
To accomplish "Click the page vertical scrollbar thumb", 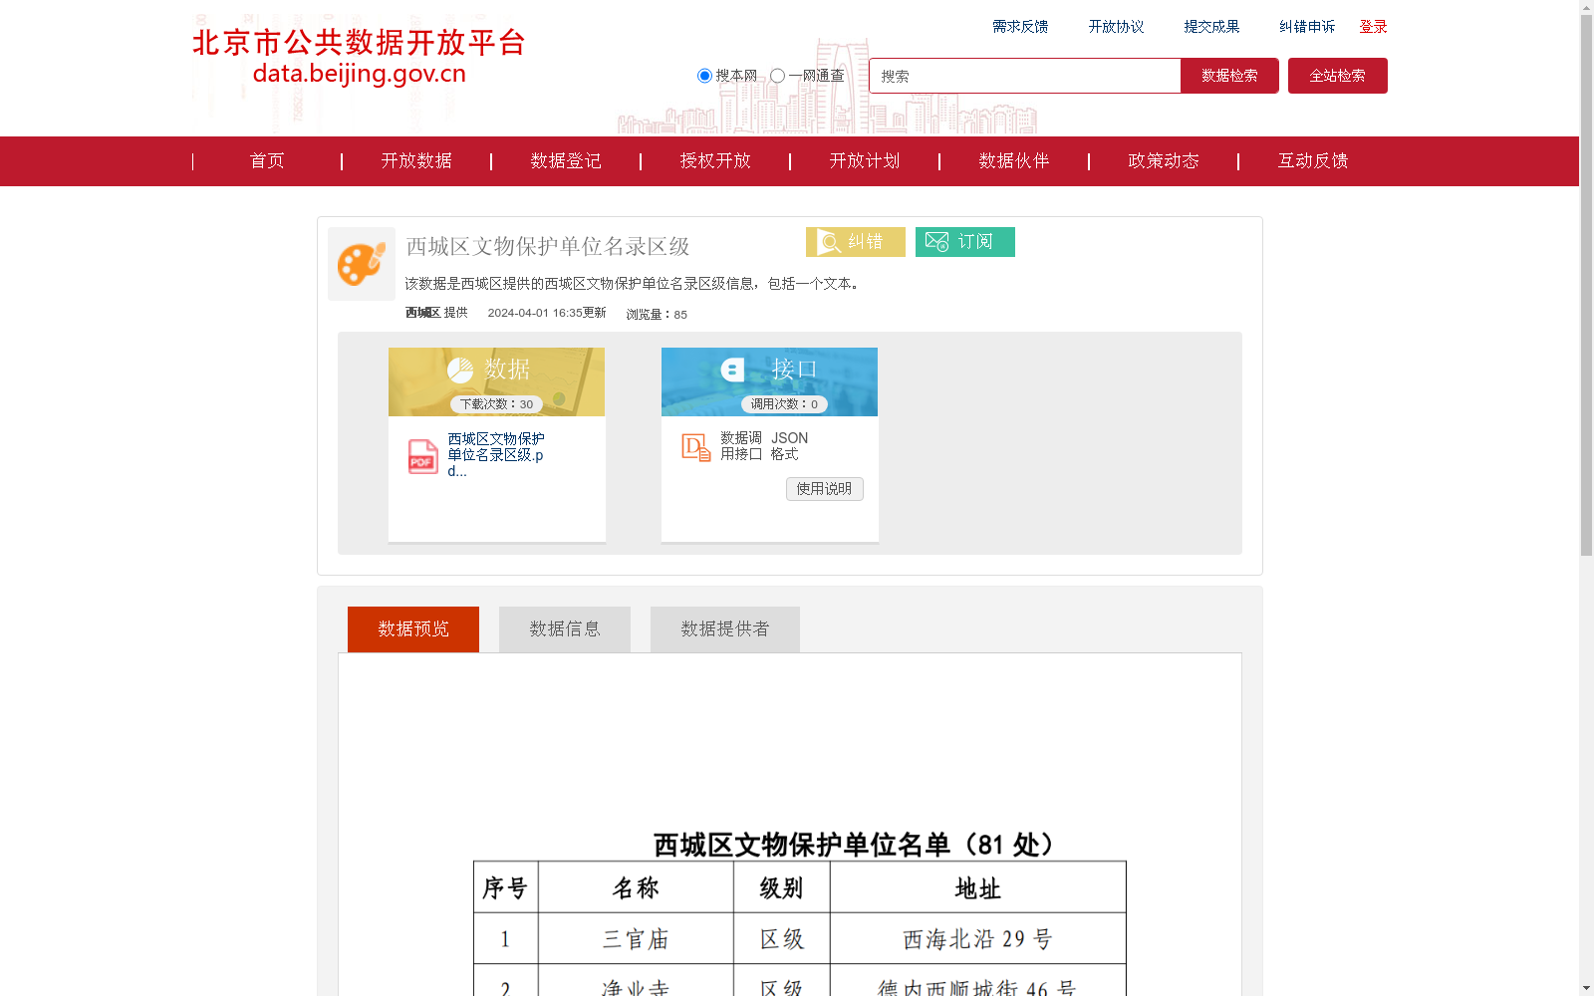I will pos(1586,286).
